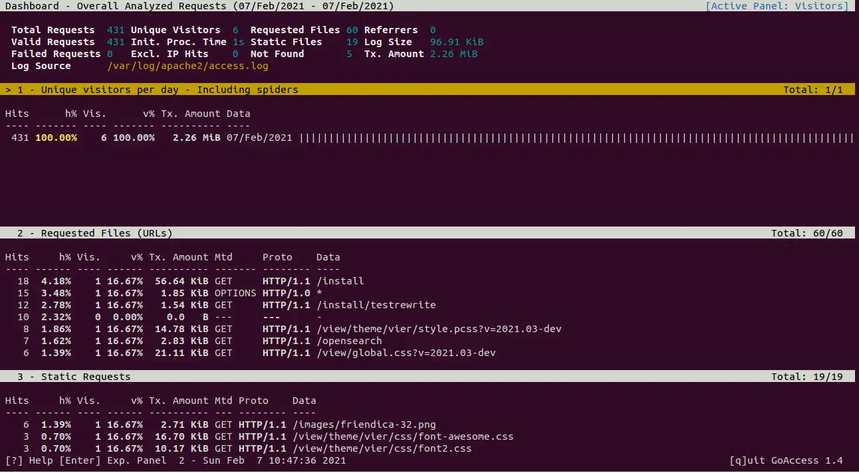Click the Referrers count 0
859x473 pixels.
pyautogui.click(x=433, y=30)
